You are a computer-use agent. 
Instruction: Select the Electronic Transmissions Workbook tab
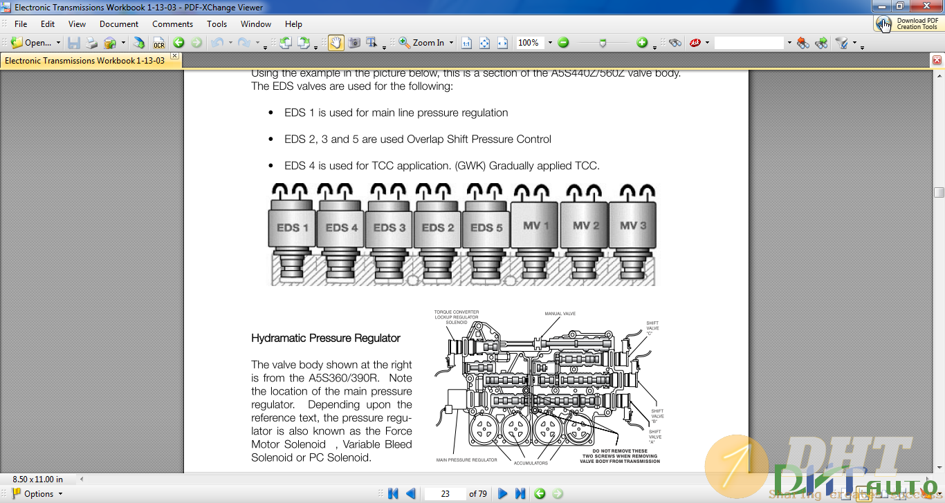click(x=84, y=61)
